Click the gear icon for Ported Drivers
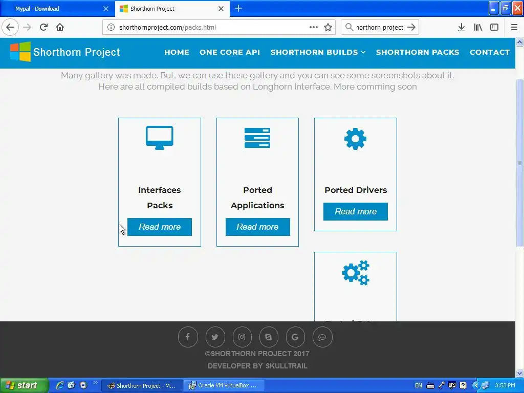The width and height of the screenshot is (524, 393). tap(355, 139)
